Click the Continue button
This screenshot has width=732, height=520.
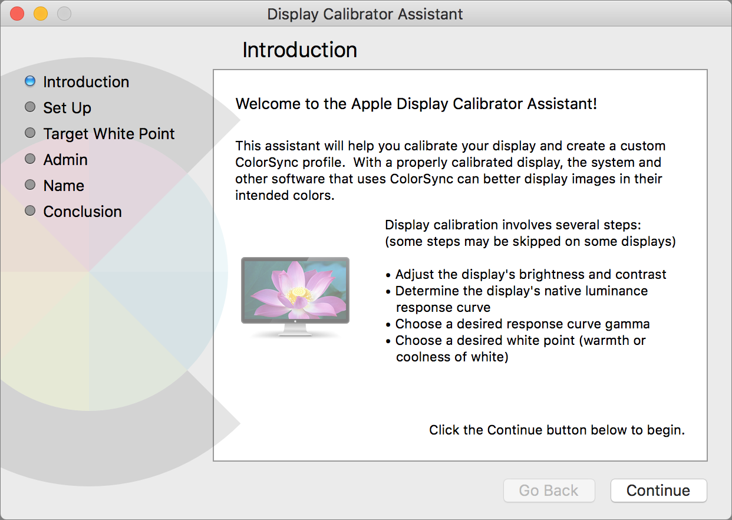coord(658,491)
